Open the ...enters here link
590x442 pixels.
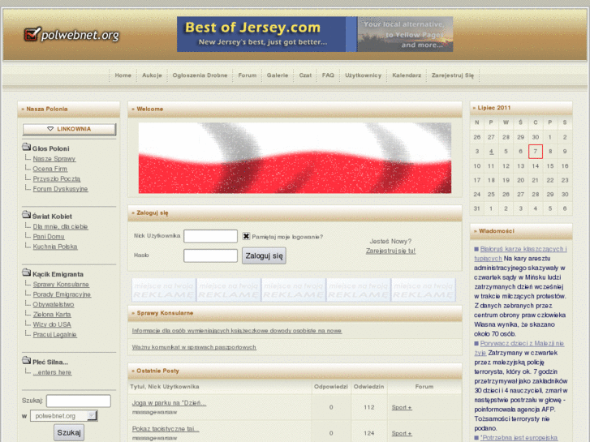(52, 372)
